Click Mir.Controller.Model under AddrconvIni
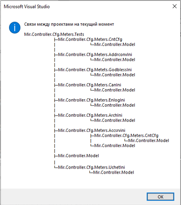181x205 pixels. click(x=114, y=60)
